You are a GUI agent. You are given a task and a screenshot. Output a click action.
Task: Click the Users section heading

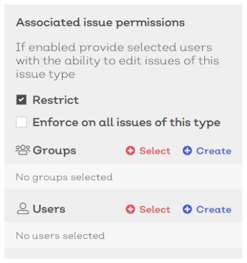pyautogui.click(x=49, y=209)
